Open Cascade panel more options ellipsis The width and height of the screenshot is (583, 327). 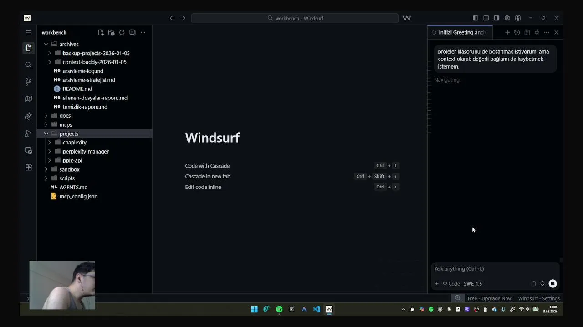[547, 32]
